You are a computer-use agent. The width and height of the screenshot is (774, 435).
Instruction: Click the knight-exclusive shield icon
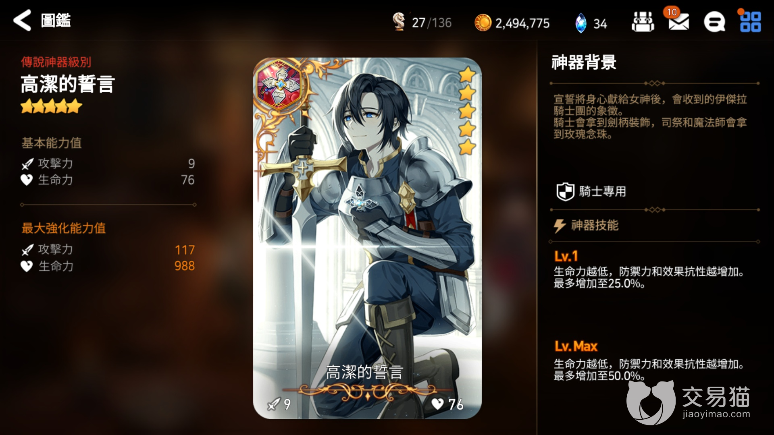click(x=565, y=192)
